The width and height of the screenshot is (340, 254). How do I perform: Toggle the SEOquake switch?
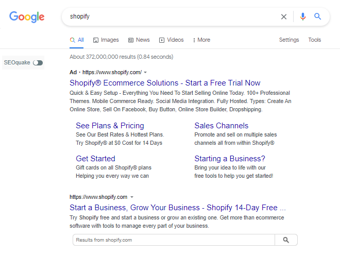[x=38, y=63]
